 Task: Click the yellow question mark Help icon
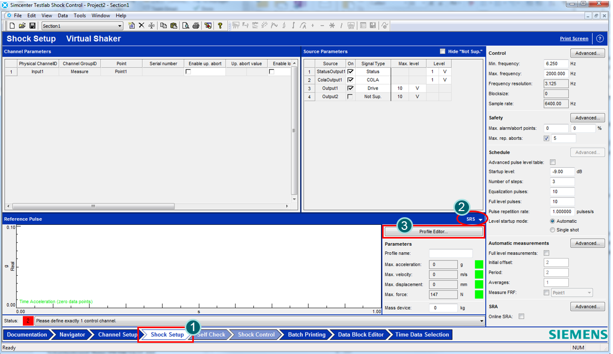pos(220,25)
